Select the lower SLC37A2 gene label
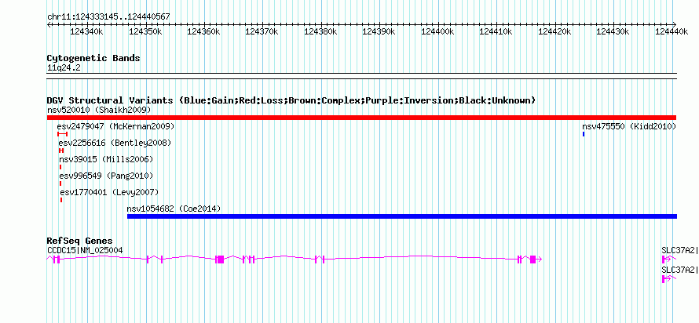The height and width of the screenshot is (323, 699). pos(680,270)
